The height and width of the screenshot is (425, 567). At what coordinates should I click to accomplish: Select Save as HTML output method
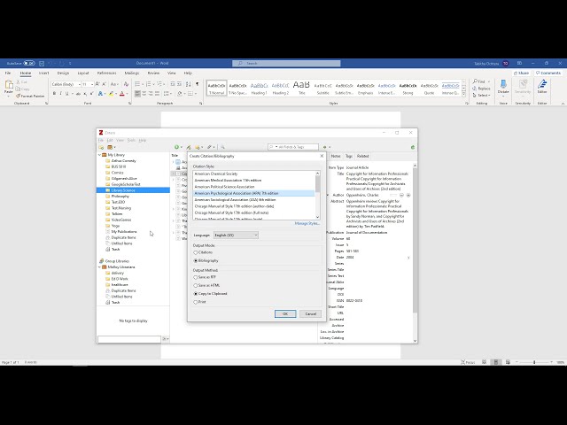(x=196, y=285)
